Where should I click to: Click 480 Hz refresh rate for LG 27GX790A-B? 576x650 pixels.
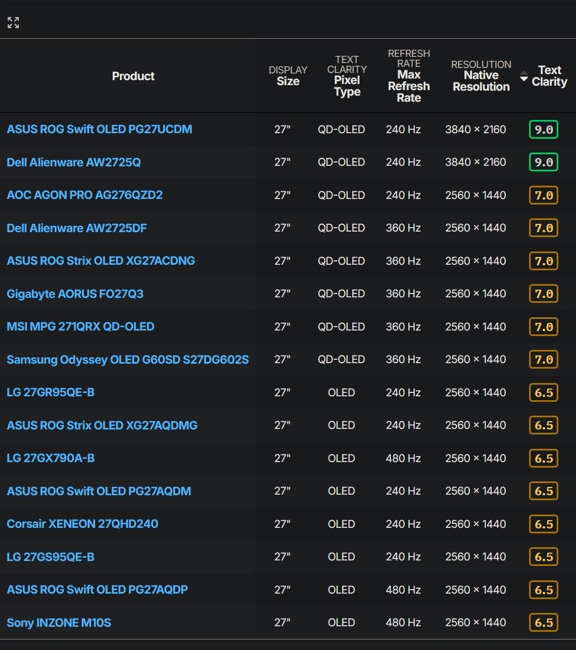(x=403, y=458)
